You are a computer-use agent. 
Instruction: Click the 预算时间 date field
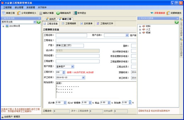pos(134,72)
